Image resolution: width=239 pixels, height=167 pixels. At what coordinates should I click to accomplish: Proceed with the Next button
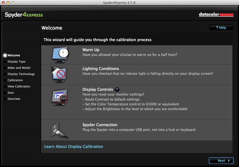click(x=221, y=161)
